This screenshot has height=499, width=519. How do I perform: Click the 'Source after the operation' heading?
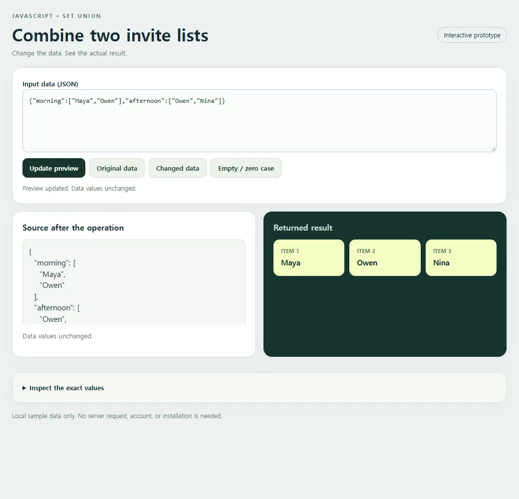coord(73,228)
